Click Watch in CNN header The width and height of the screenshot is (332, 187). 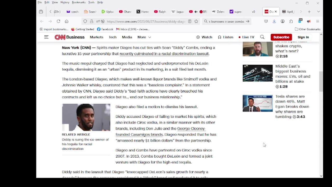[x=204, y=37]
